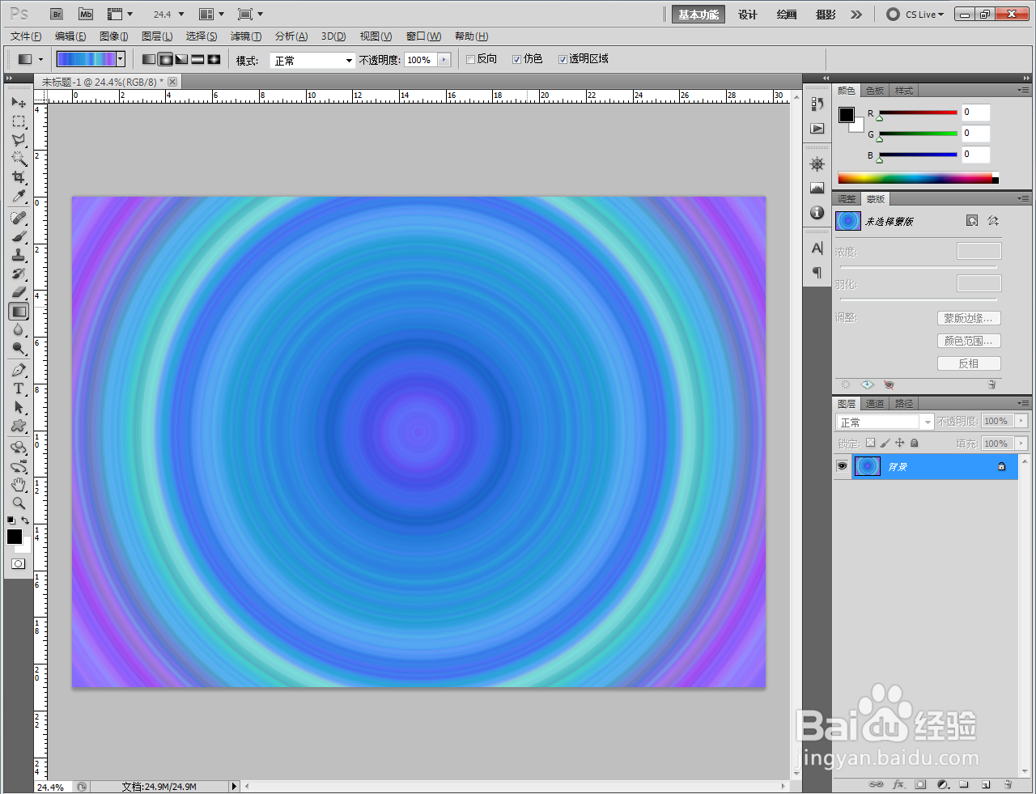Open the 文件 (File) menu
Screen dimensions: 1036x794
pos(26,36)
